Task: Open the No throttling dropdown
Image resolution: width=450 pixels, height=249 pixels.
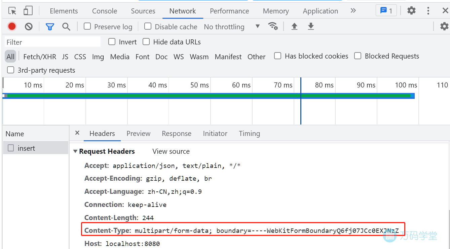Action: [232, 27]
